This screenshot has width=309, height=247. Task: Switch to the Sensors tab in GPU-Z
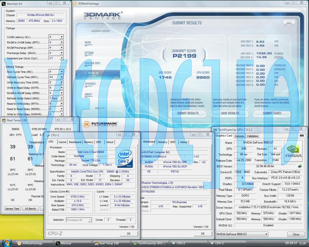click(239, 136)
